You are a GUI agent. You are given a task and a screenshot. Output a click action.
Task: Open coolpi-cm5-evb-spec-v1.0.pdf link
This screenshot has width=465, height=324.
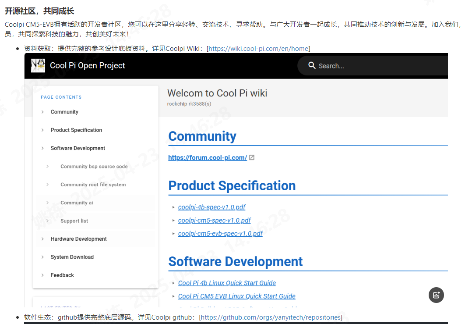(x=220, y=234)
